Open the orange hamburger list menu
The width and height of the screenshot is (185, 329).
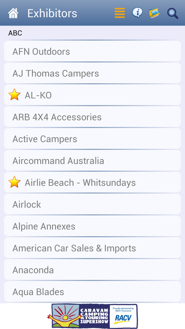[120, 13]
